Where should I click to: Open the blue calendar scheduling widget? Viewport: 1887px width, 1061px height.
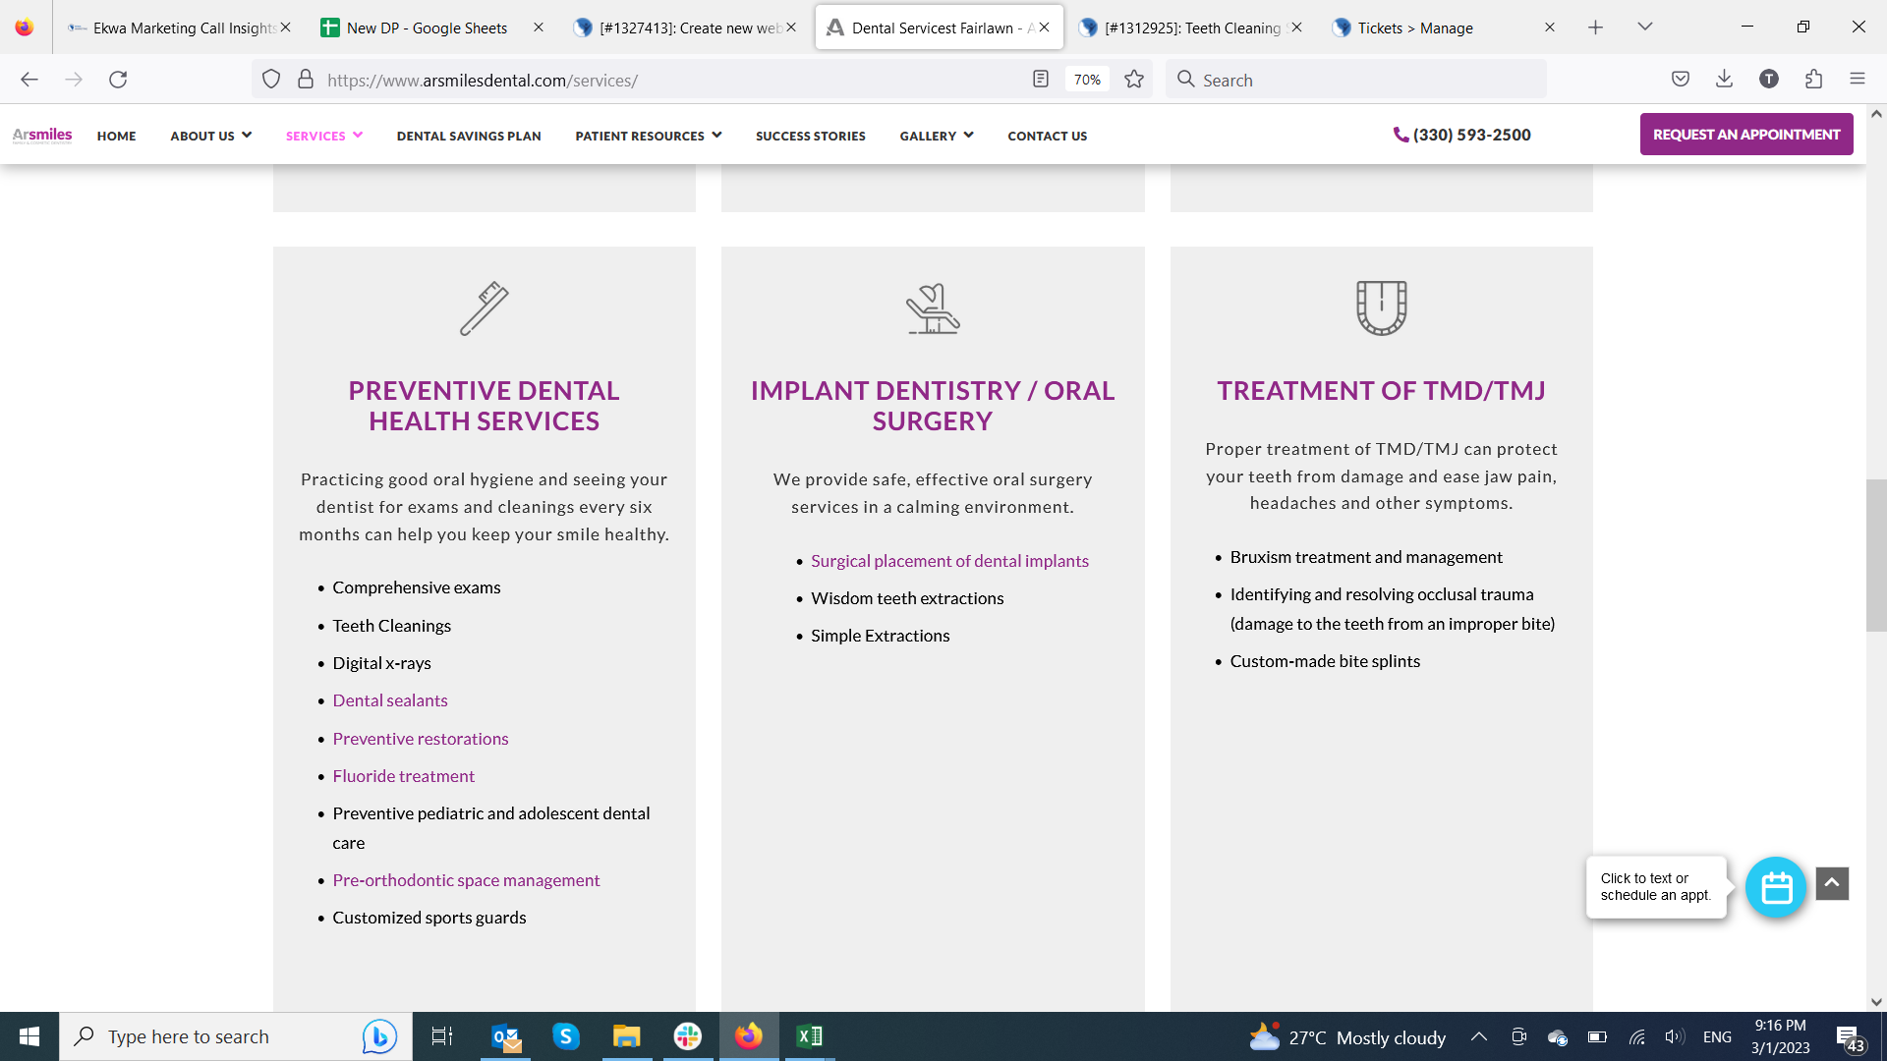[x=1776, y=887]
